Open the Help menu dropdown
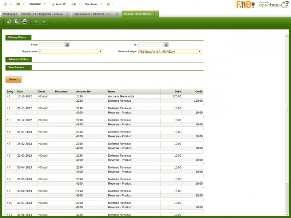Viewport: 291px width, 218px height. pyautogui.click(x=73, y=4)
